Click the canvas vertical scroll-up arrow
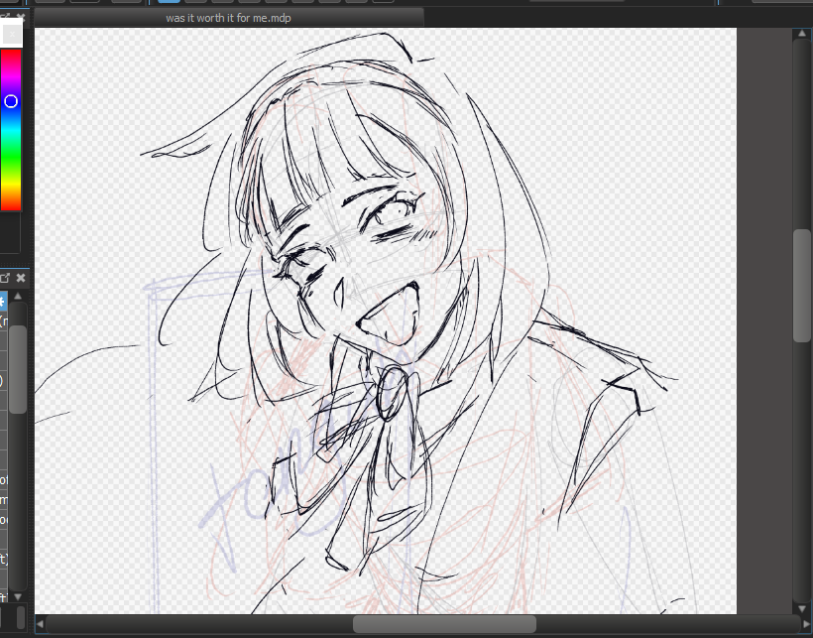Viewport: 813px width, 638px height. coord(802,33)
